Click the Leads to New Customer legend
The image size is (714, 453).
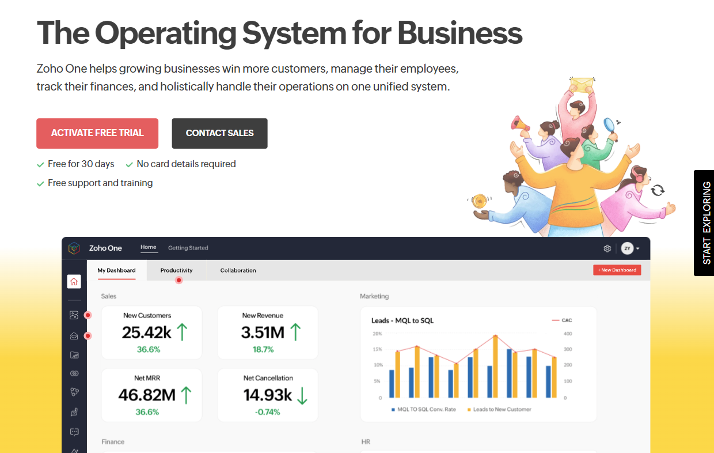(499, 409)
